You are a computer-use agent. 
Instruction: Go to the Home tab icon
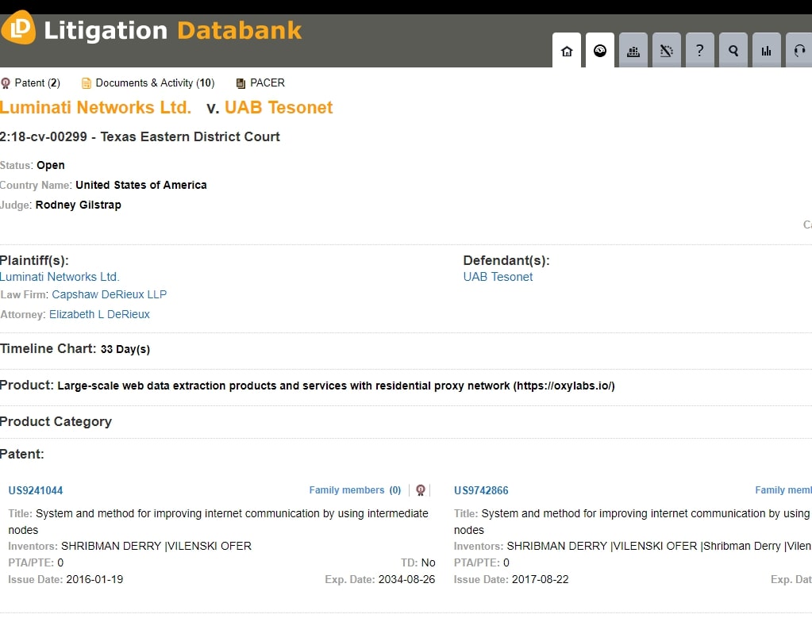point(567,51)
